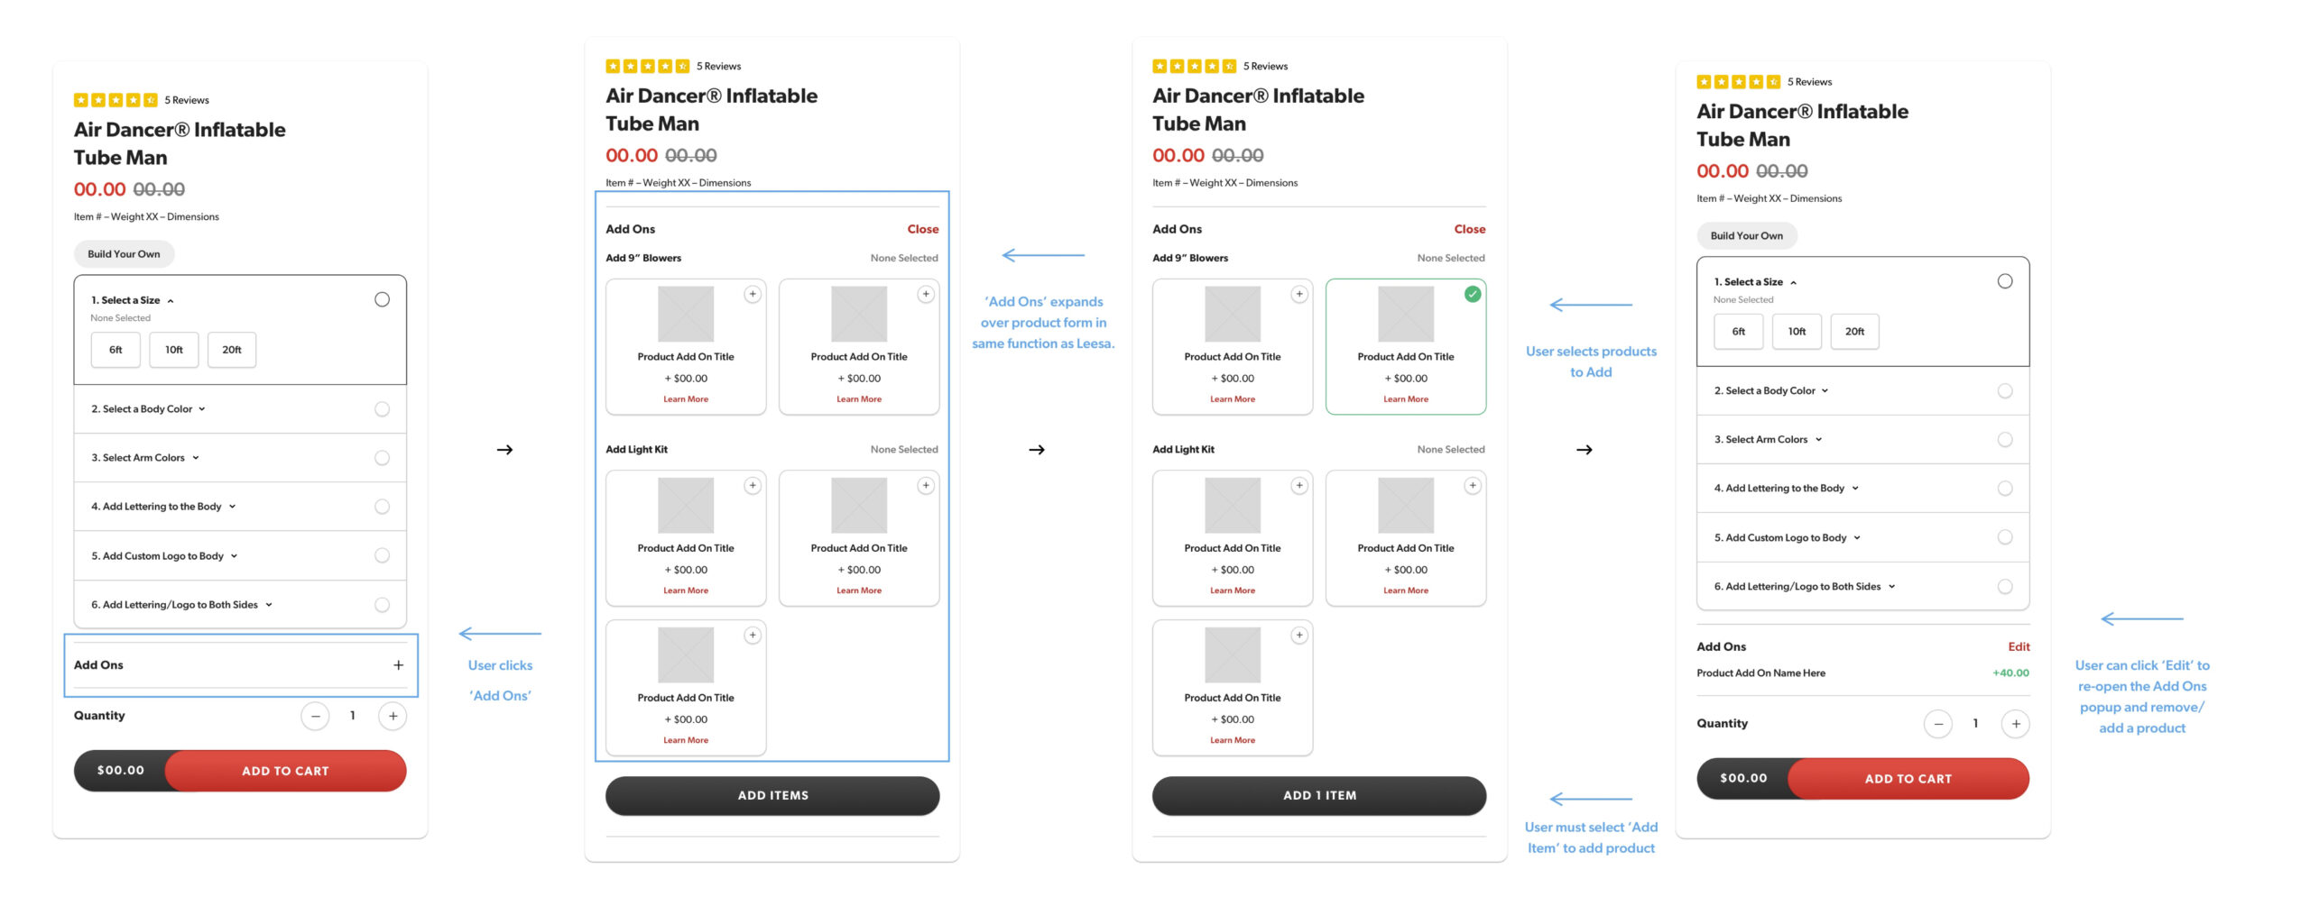
Task: Click the ADD ITEMS button
Action: coord(772,796)
